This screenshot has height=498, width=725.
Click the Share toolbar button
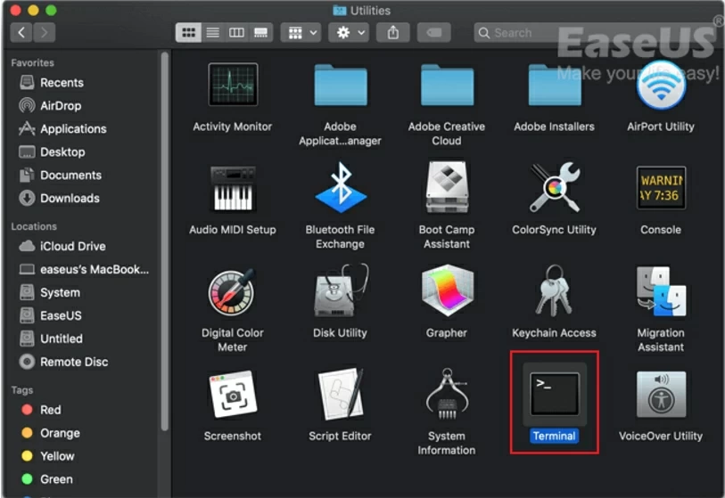point(393,32)
